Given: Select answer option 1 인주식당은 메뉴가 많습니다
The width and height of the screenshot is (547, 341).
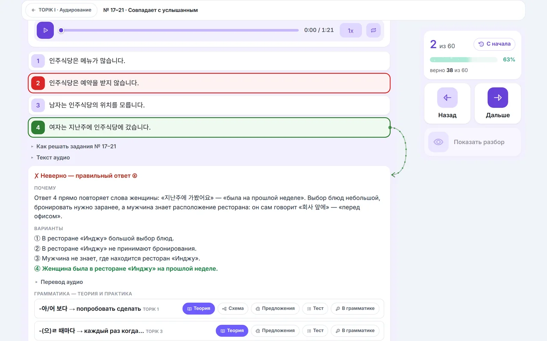Looking at the screenshot, I should pyautogui.click(x=209, y=61).
